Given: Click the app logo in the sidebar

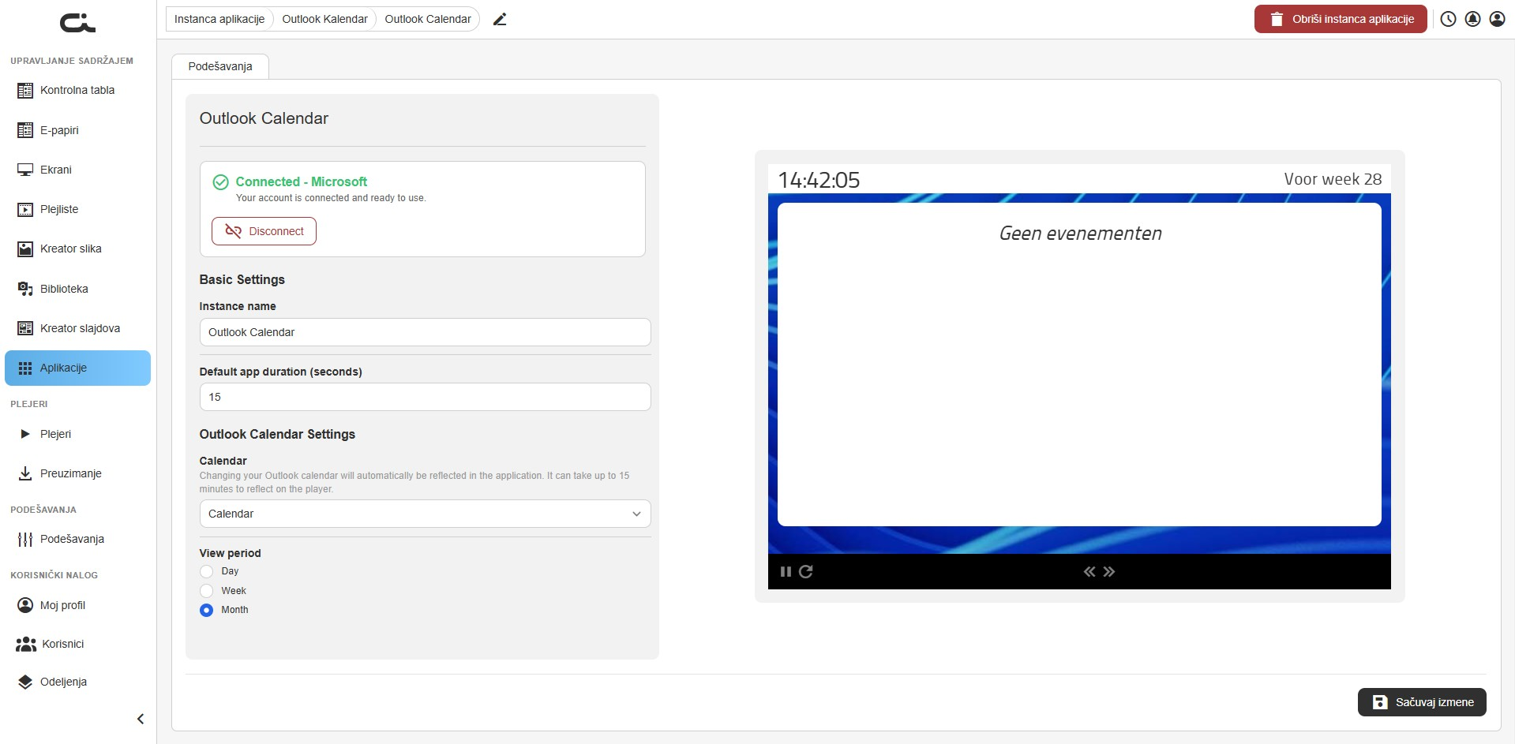Looking at the screenshot, I should pos(77,24).
